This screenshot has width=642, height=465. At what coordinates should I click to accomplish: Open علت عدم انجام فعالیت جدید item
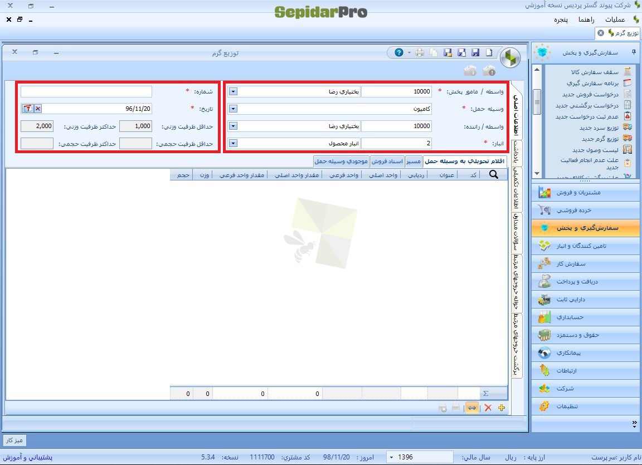pos(590,164)
